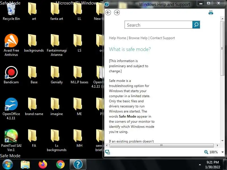Select the Avast Free Antivirus shortcut
This screenshot has width=227, height=170.
(x=11, y=45)
